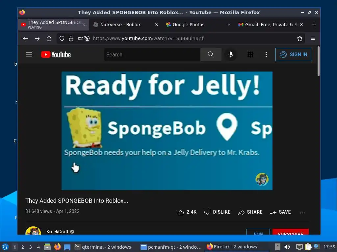Open the network monitor tray icon
Viewport: 337px width, 252px height.
[x=299, y=247]
